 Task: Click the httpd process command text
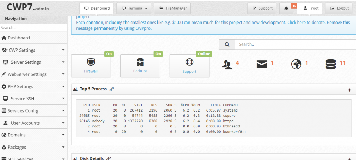[x=228, y=121]
